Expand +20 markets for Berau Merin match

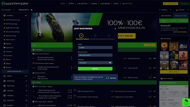154,78
